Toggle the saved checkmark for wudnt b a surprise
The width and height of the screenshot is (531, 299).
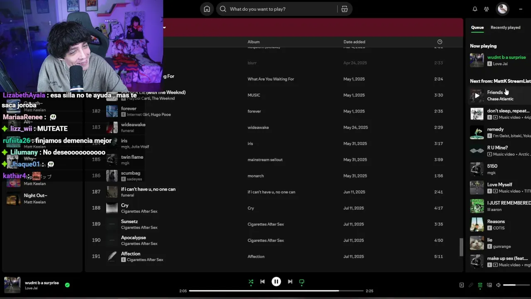tap(67, 285)
